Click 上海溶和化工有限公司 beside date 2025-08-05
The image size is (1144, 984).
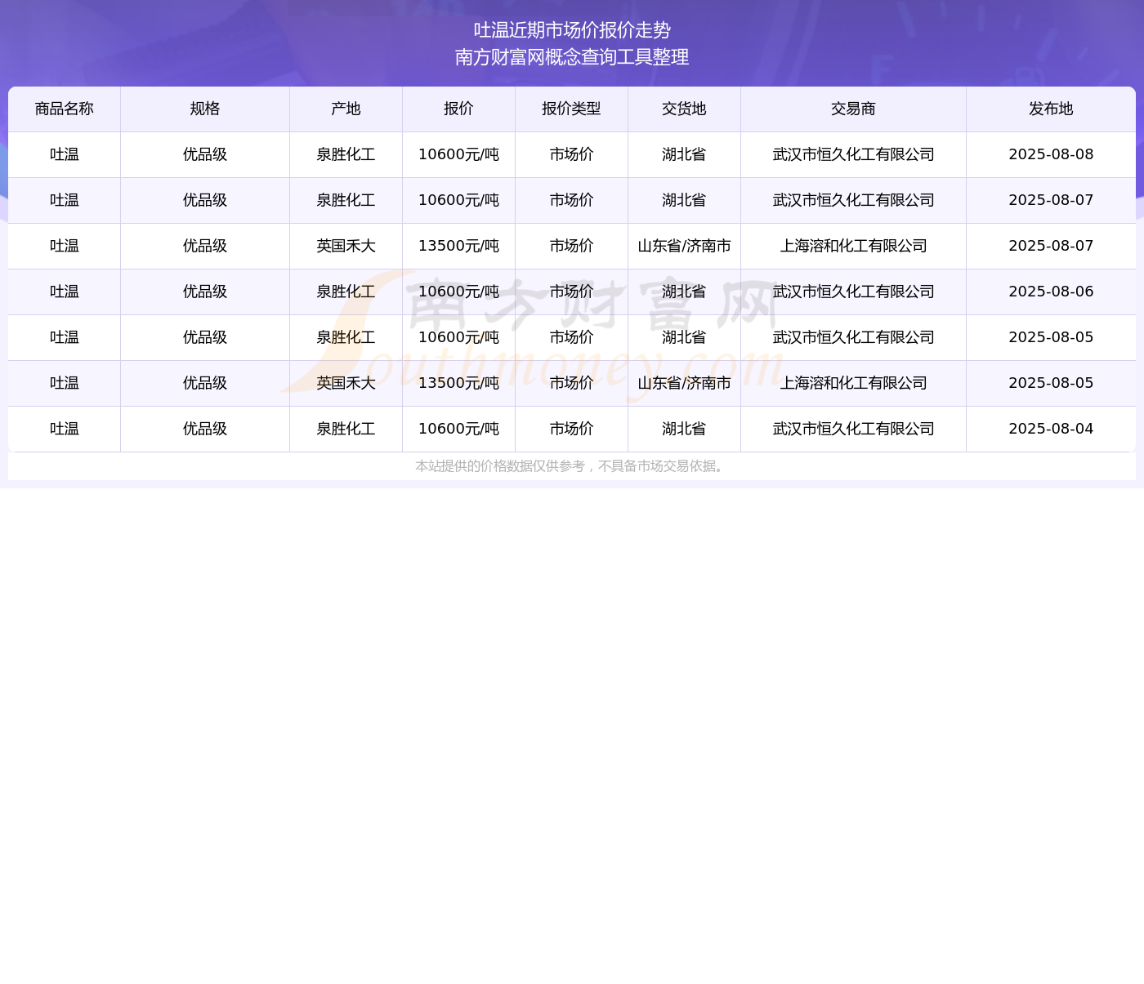click(853, 383)
